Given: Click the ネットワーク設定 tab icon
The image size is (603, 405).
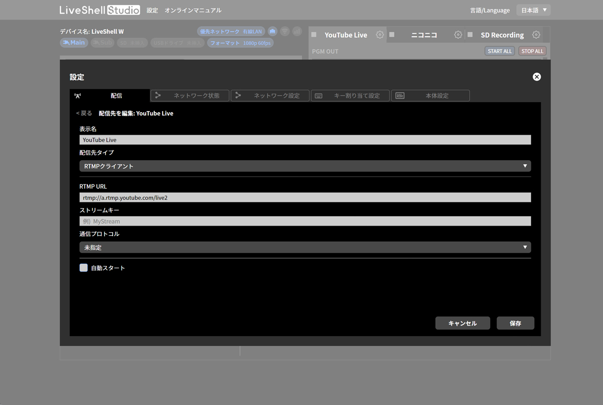Looking at the screenshot, I should [x=238, y=95].
